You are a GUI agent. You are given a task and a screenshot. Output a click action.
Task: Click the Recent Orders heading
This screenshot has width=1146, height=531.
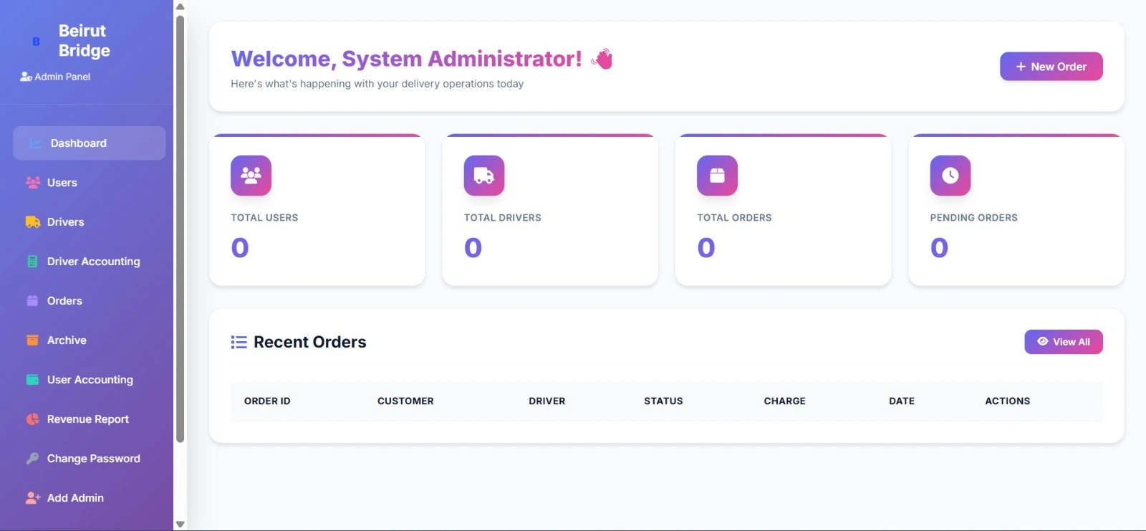(x=309, y=343)
